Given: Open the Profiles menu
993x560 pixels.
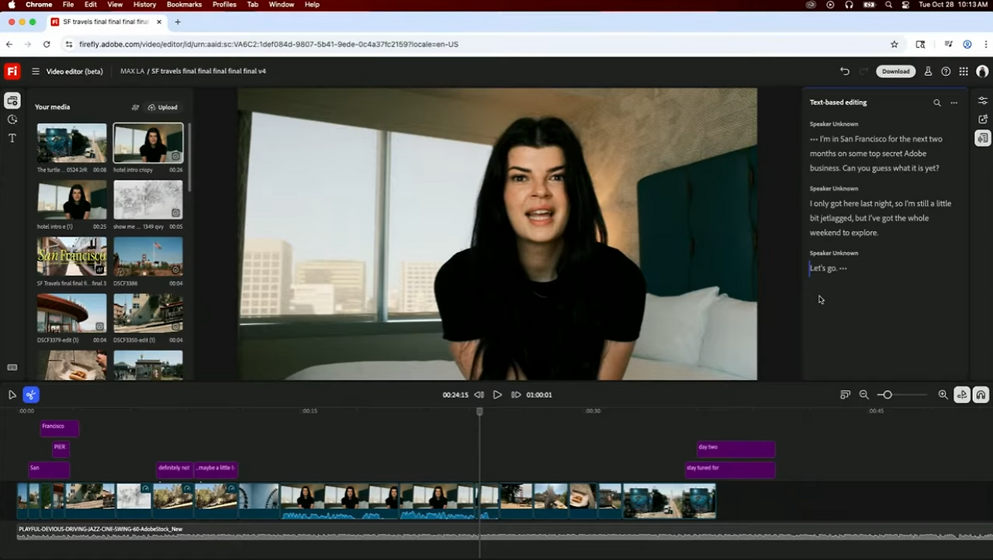Looking at the screenshot, I should (x=224, y=5).
